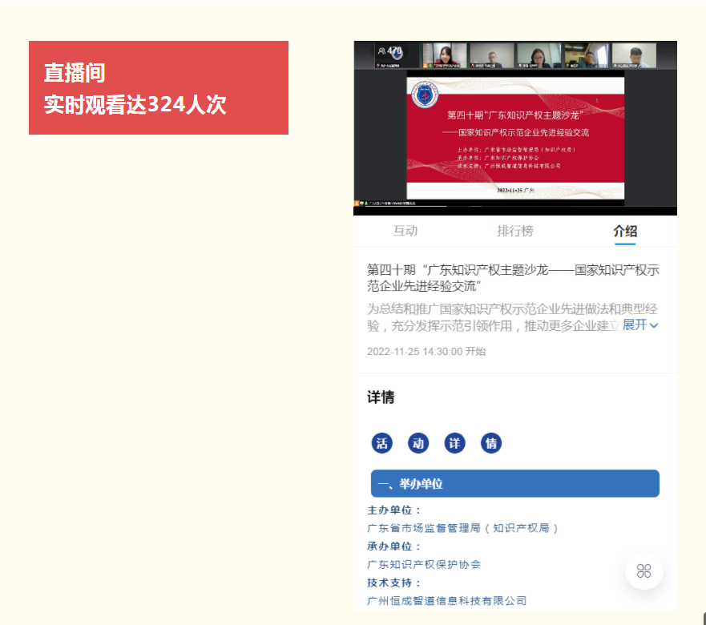Click 广州恒成智道信息科技有限公司 text
706x625 pixels.
tap(446, 600)
